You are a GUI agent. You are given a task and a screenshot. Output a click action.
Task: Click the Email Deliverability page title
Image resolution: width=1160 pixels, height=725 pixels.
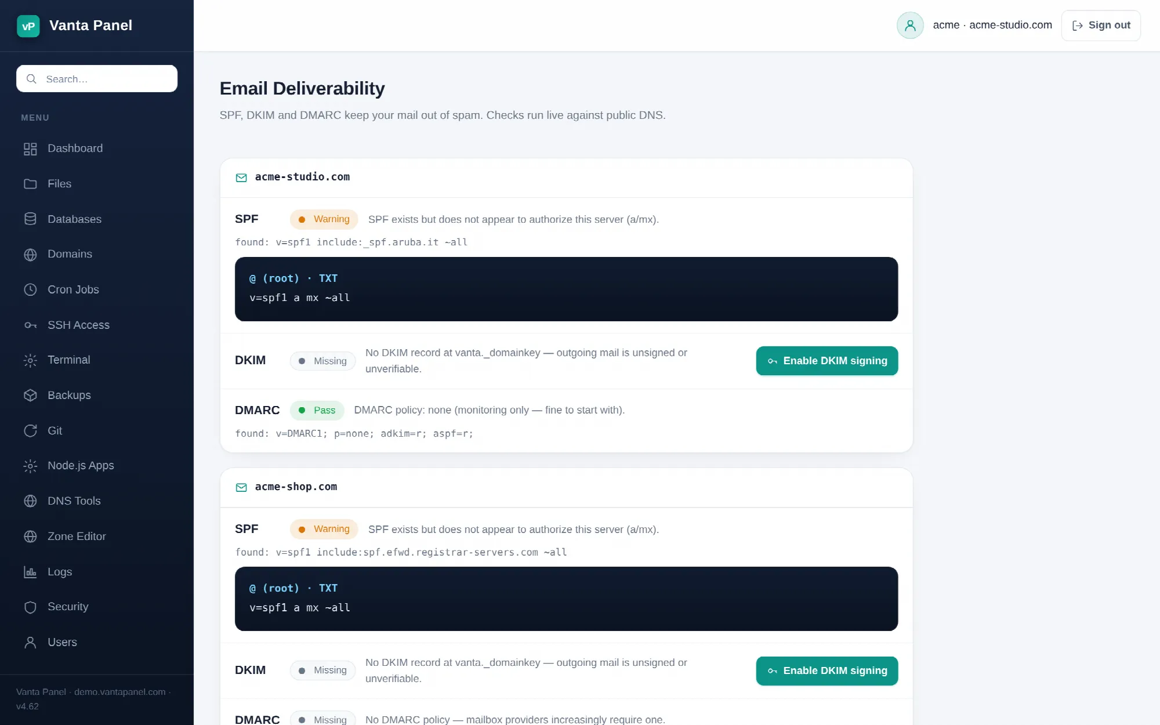point(302,88)
